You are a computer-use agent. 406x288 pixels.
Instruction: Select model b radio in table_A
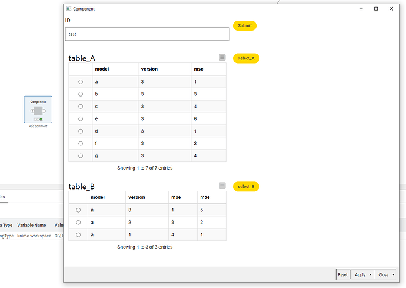81,94
